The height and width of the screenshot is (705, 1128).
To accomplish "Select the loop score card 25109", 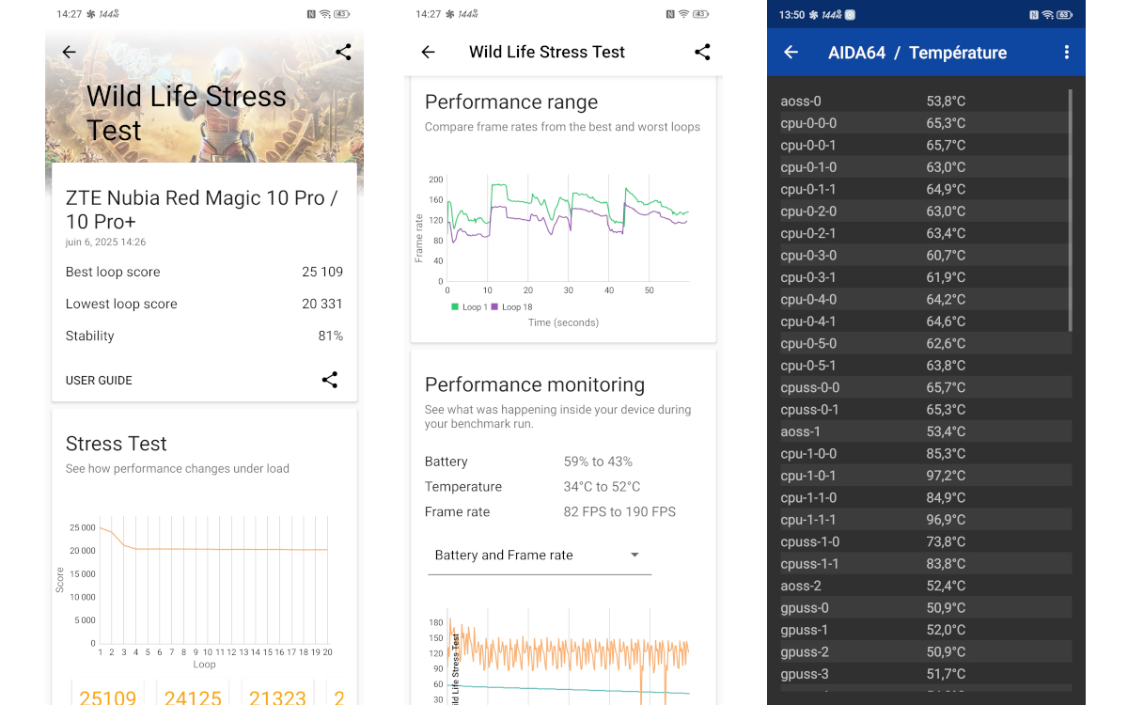I will (x=108, y=694).
